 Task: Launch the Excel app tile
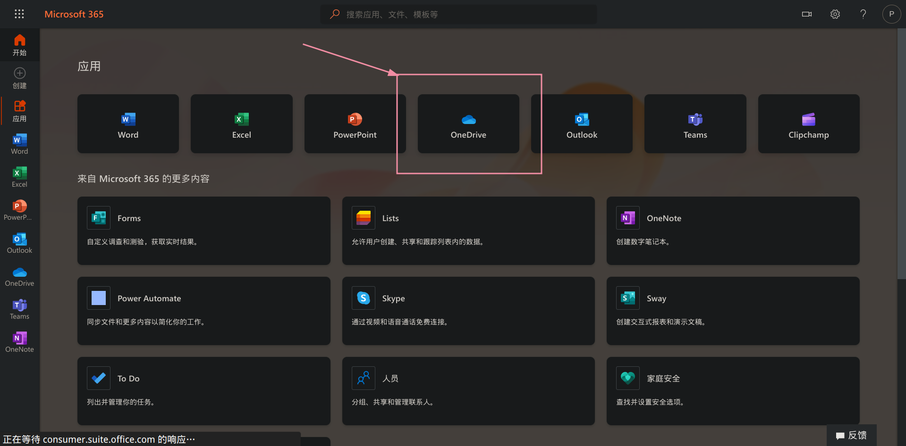pos(242,124)
